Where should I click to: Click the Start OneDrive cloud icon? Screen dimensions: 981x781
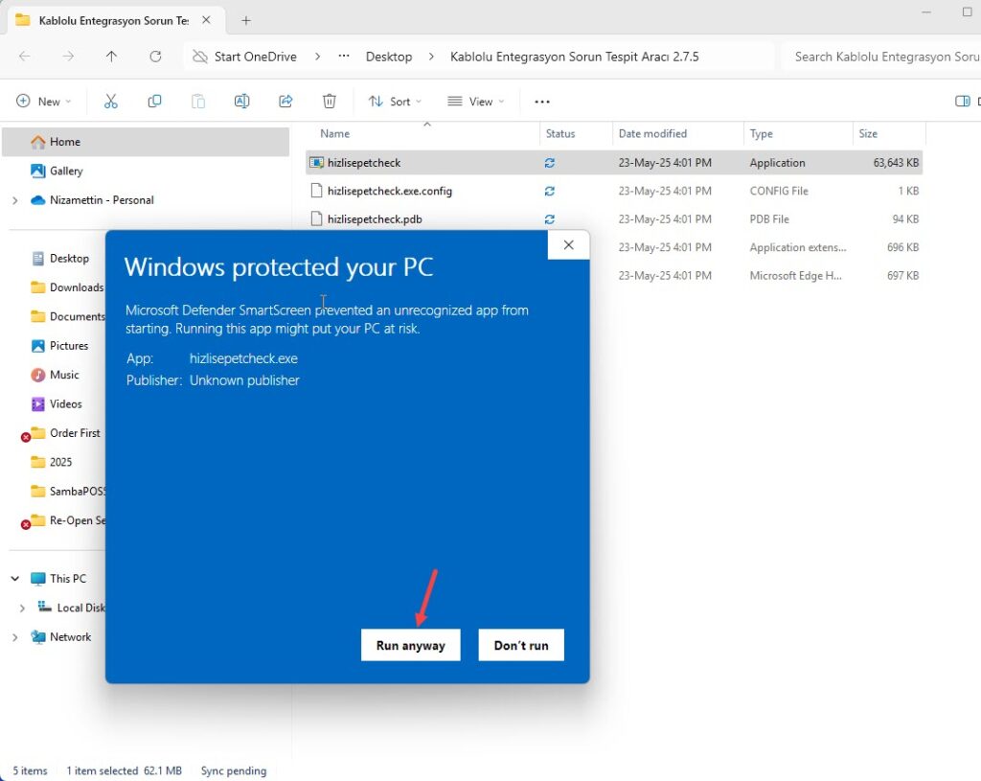[x=199, y=57]
